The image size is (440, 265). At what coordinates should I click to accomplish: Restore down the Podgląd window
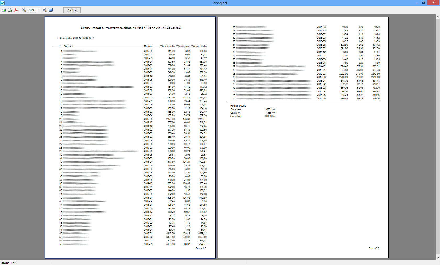click(424, 3)
